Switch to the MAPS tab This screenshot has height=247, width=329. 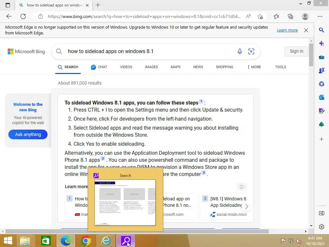(175, 67)
